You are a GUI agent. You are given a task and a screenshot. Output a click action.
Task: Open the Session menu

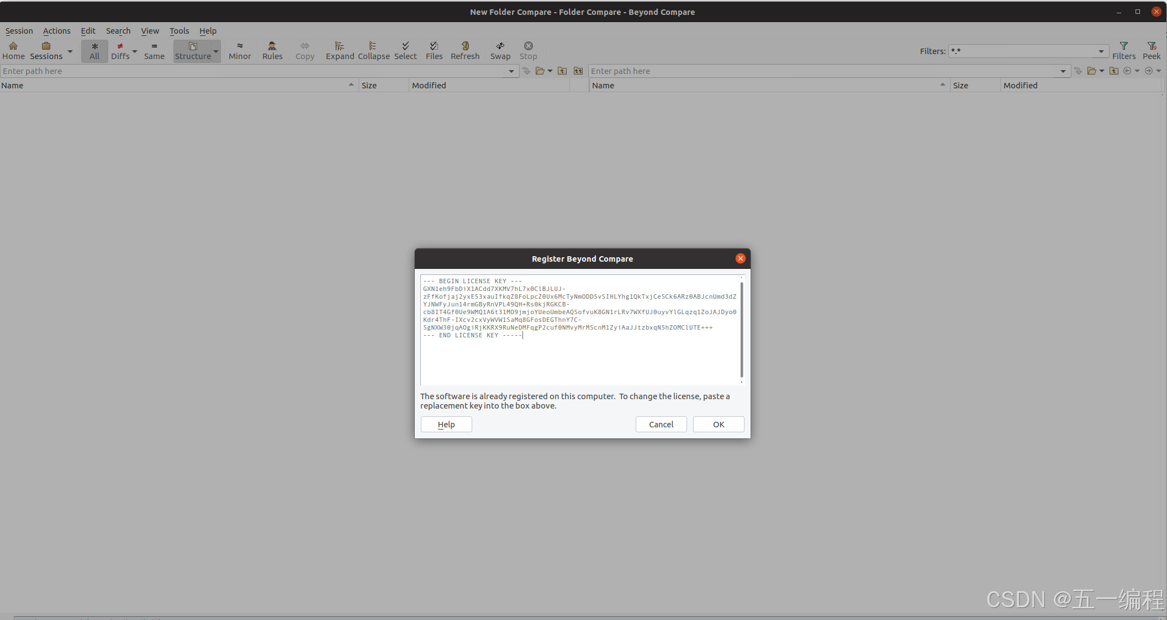point(19,31)
